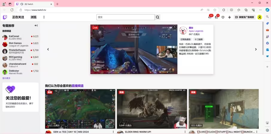Play the featured Apex Legends stream
The image size is (271, 134).
tap(134, 49)
